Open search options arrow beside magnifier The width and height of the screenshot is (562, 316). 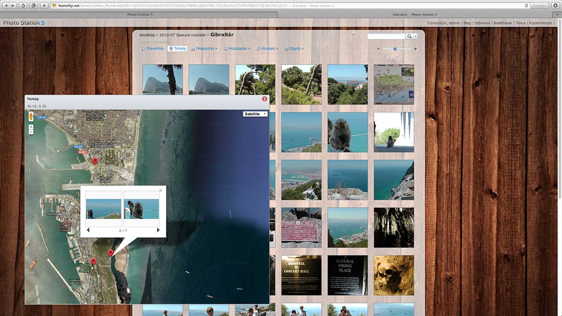(x=415, y=36)
